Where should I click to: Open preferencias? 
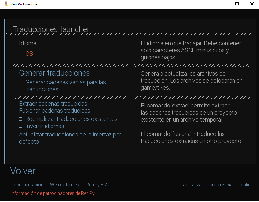point(222,185)
